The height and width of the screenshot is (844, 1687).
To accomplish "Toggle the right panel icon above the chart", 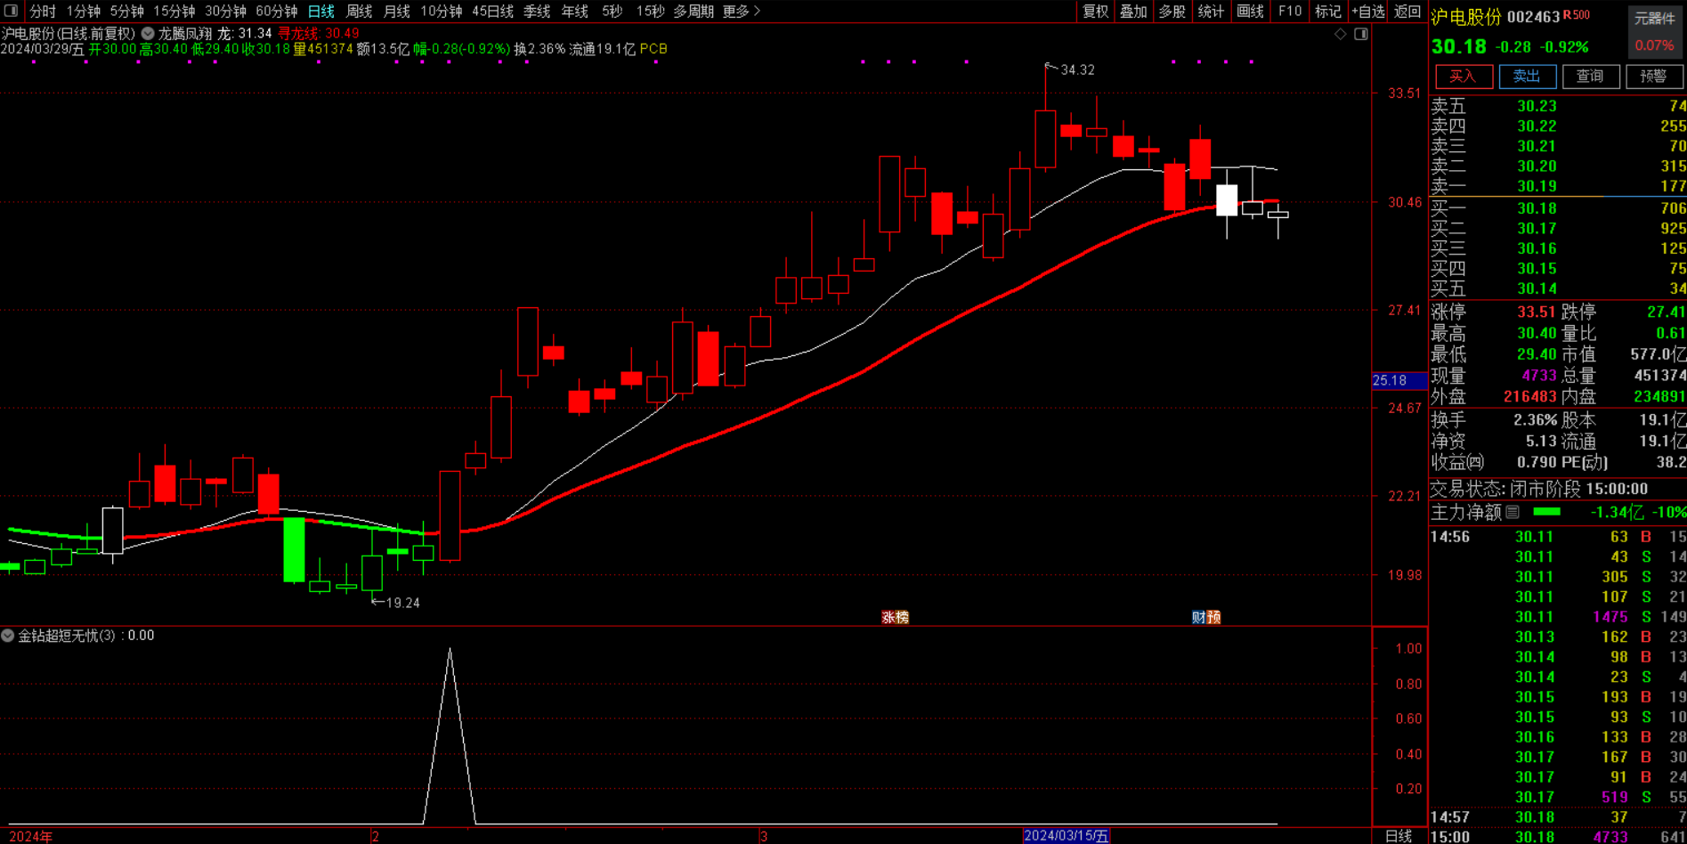I will (x=1361, y=34).
